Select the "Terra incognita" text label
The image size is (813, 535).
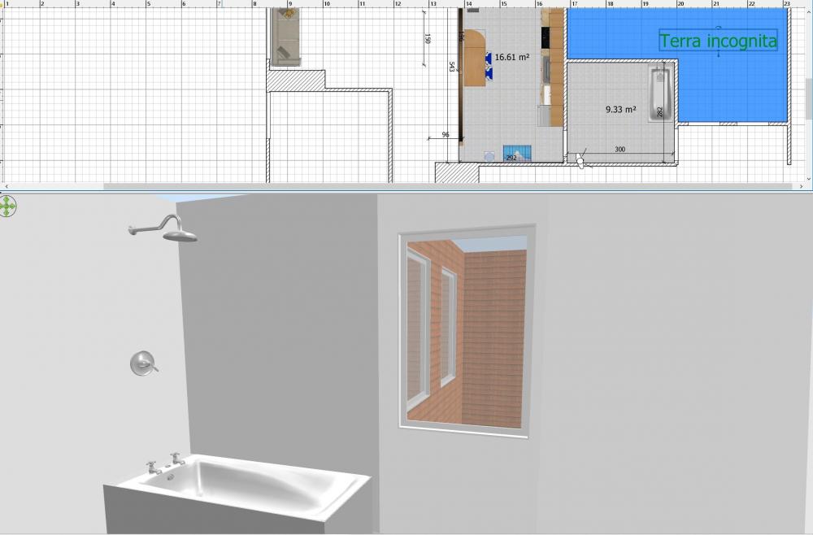coord(718,41)
